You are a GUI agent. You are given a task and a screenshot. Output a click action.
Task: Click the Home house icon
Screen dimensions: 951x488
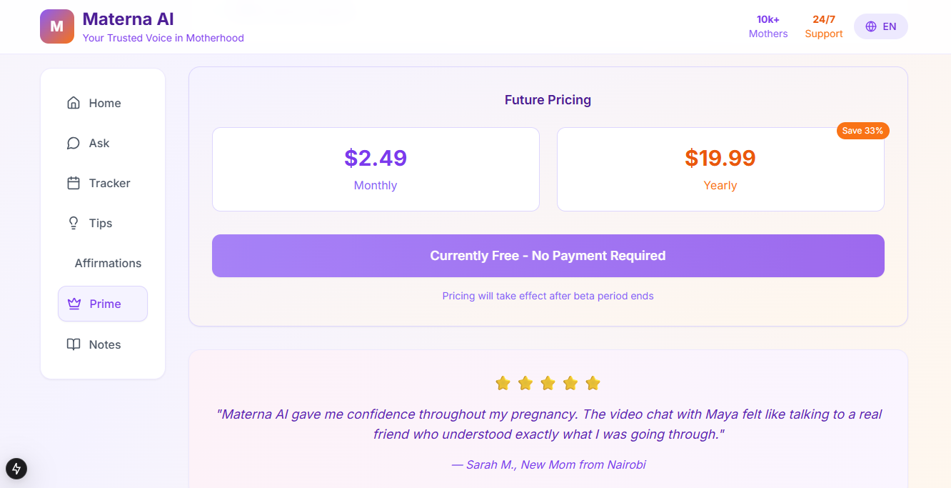click(x=74, y=103)
